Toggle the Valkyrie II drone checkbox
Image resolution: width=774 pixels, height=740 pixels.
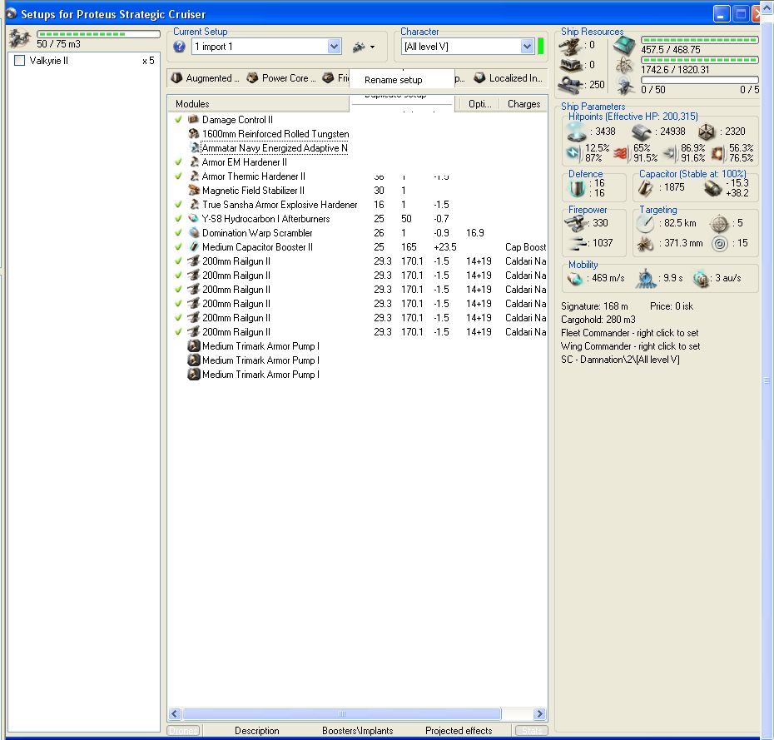coord(20,61)
